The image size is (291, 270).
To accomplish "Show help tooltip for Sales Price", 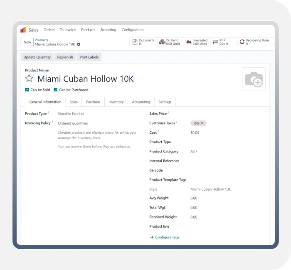I will pos(168,113).
